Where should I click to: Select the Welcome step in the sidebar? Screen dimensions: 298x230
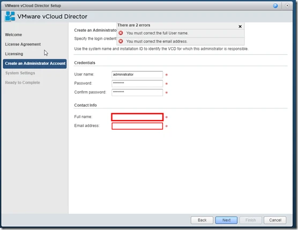pos(13,35)
